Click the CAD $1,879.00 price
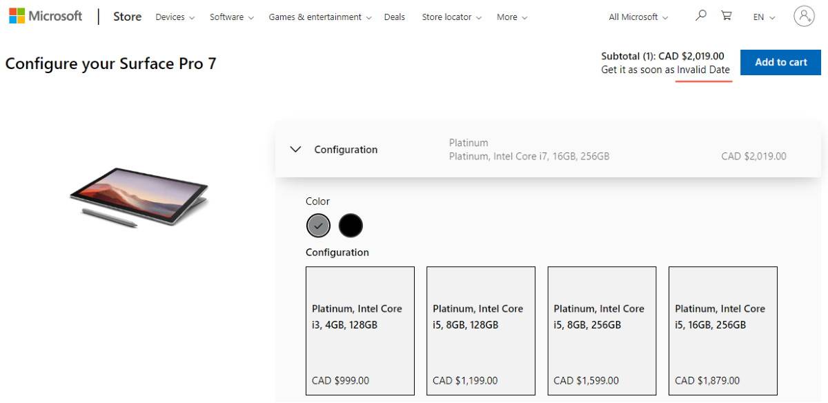The width and height of the screenshot is (828, 403). (x=707, y=380)
